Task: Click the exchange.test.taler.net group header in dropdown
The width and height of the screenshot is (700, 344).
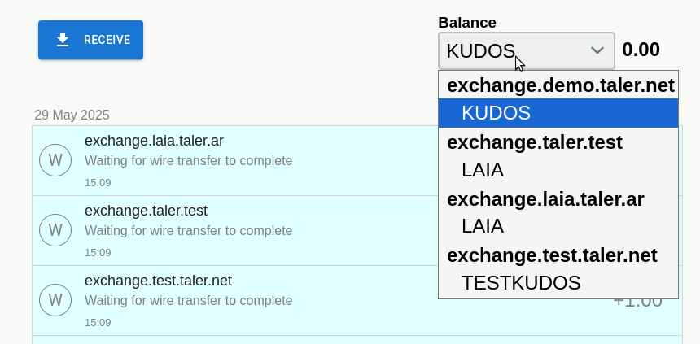Action: coord(552,255)
